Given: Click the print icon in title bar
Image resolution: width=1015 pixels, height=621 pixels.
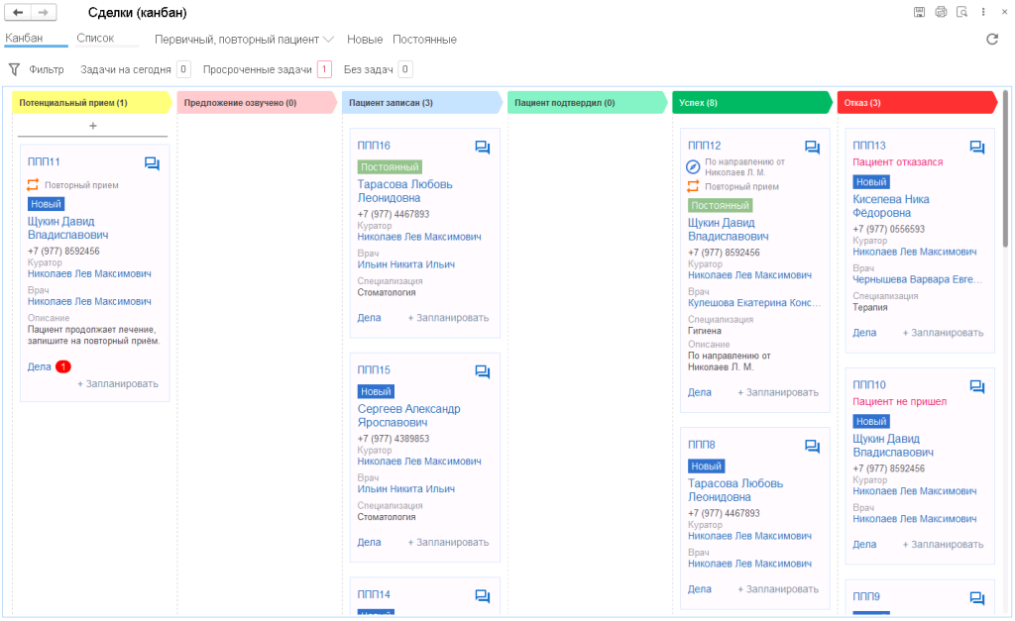Looking at the screenshot, I should tap(941, 12).
